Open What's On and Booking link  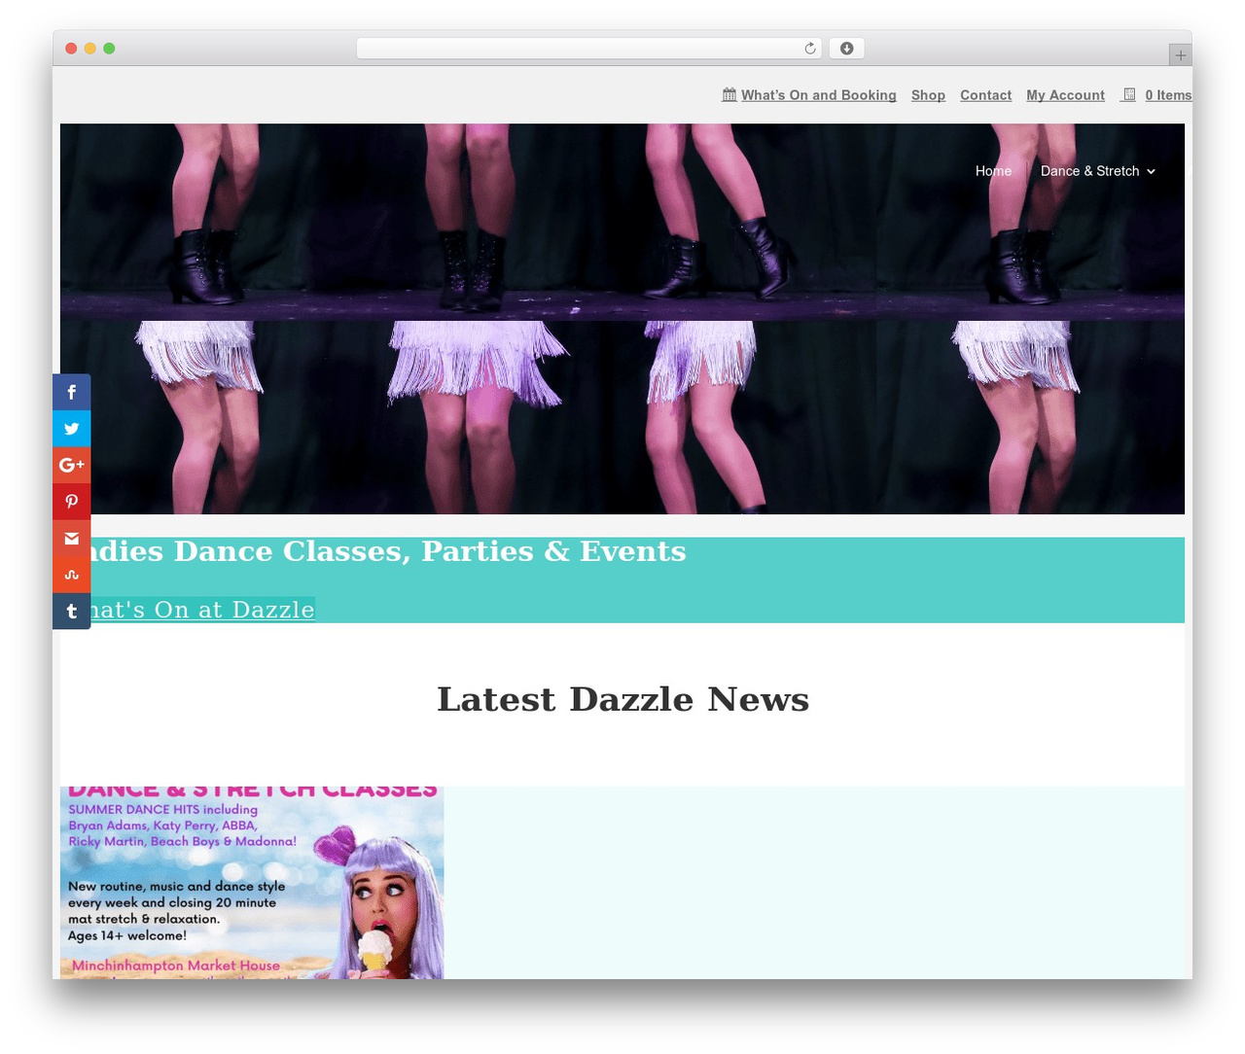pyautogui.click(x=818, y=95)
